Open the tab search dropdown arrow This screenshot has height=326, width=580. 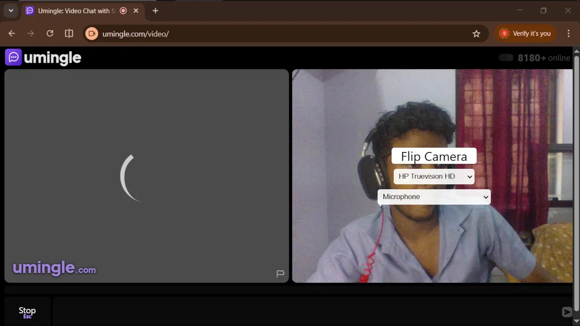[x=11, y=10]
